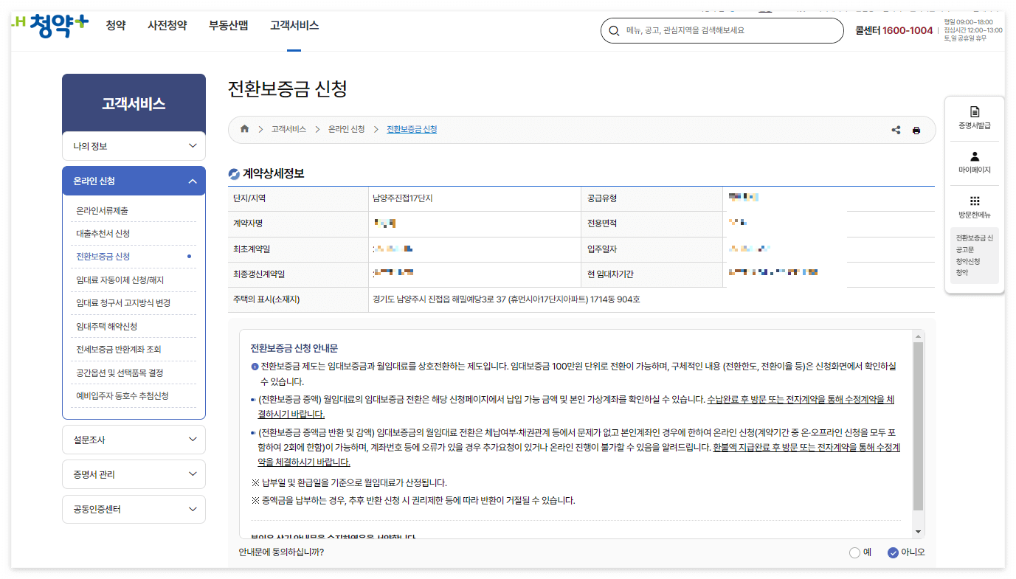Expand the 증명서 관리 section
The height and width of the screenshot is (579, 1016).
134,474
